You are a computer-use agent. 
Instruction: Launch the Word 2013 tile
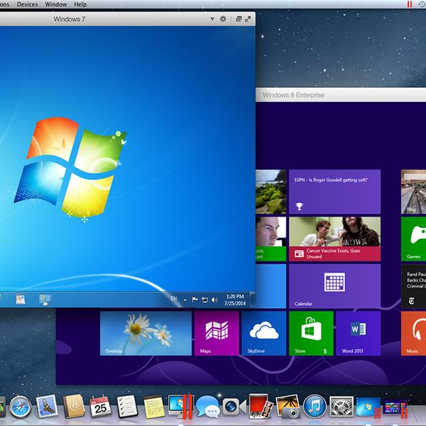pyautogui.click(x=359, y=333)
